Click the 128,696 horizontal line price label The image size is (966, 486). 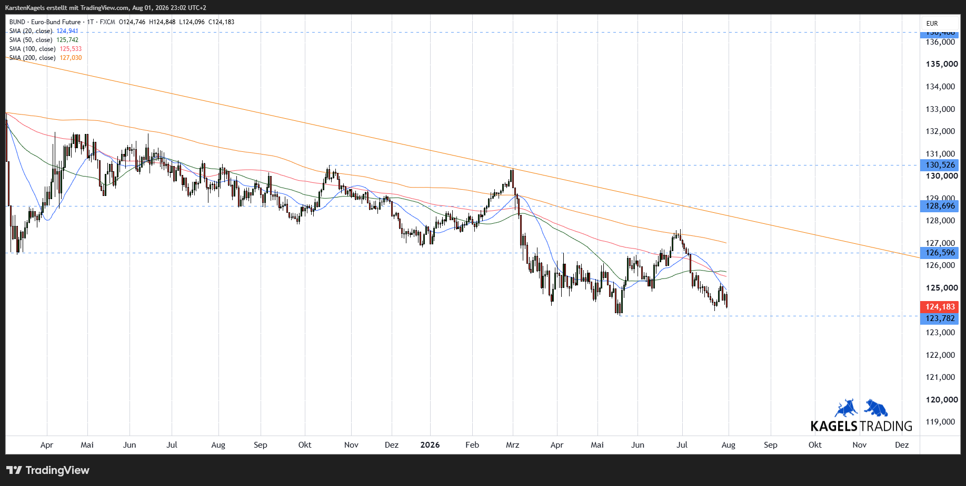coord(940,206)
